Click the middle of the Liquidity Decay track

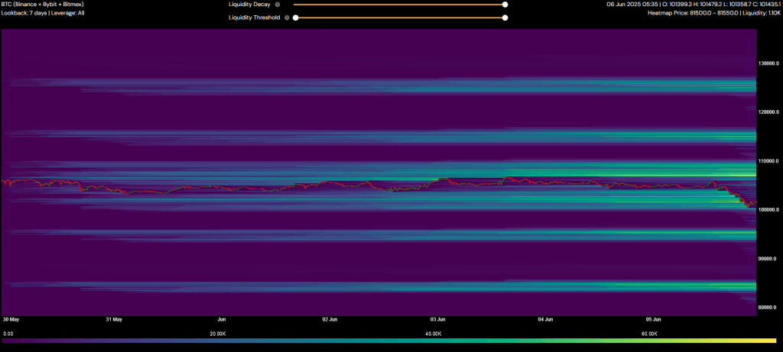[x=399, y=5]
